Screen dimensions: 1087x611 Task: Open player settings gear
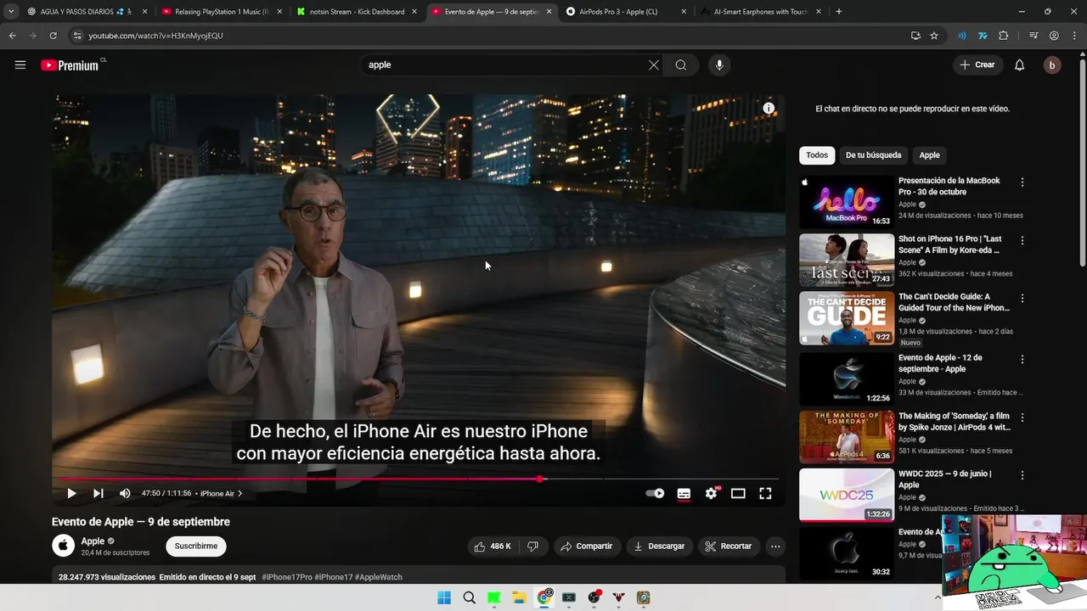(712, 493)
